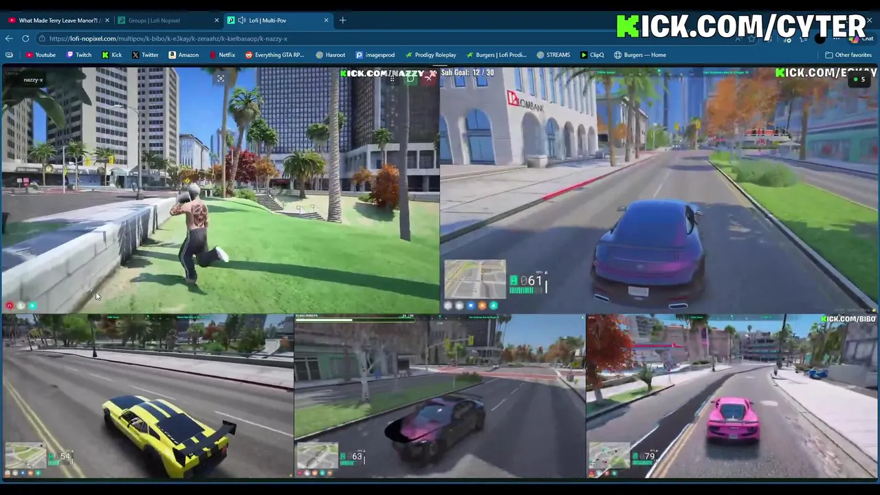The width and height of the screenshot is (880, 495).
Task: Click the viewer count badge showing 5
Action: tap(859, 80)
